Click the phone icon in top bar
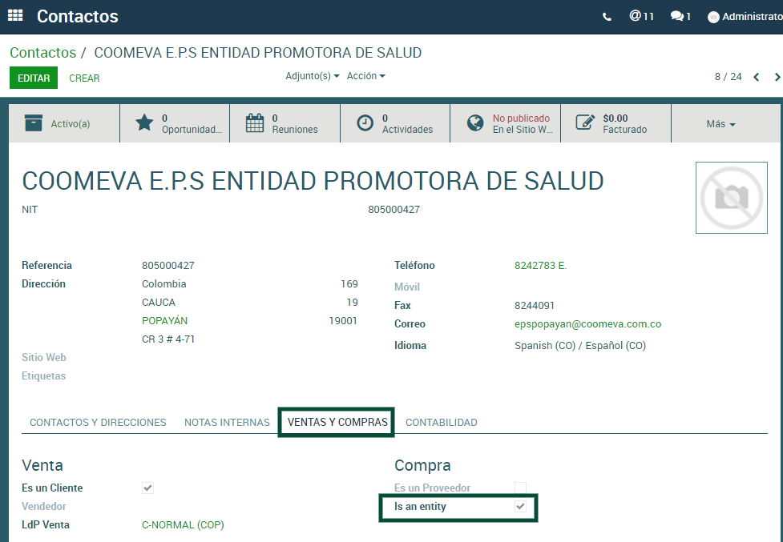Screen dimensions: 783x542 coord(607,17)
